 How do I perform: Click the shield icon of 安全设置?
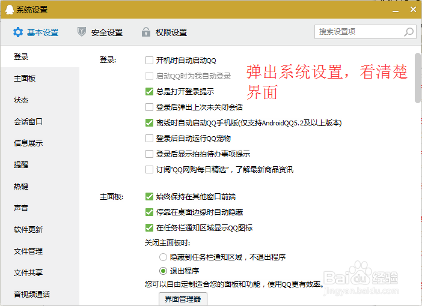click(82, 32)
